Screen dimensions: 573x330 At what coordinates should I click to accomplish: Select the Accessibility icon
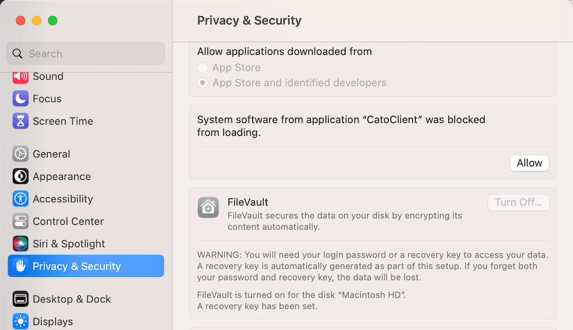click(21, 199)
